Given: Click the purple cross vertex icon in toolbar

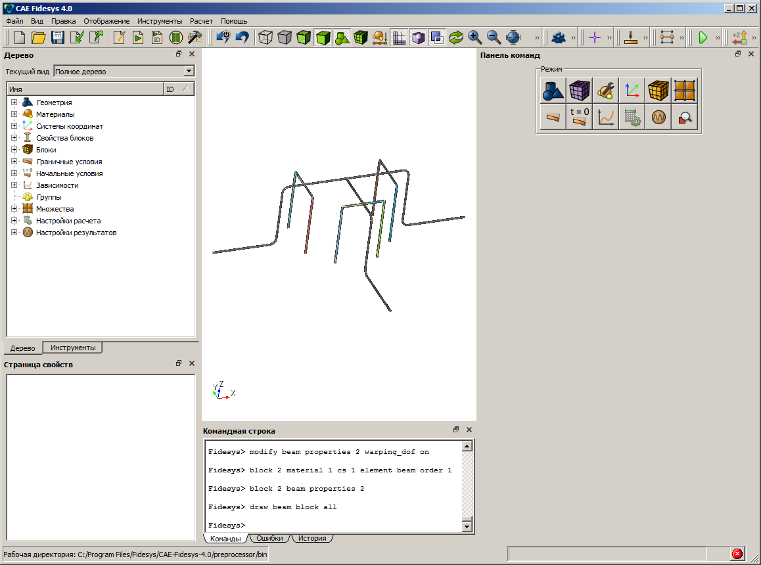Looking at the screenshot, I should tap(595, 37).
